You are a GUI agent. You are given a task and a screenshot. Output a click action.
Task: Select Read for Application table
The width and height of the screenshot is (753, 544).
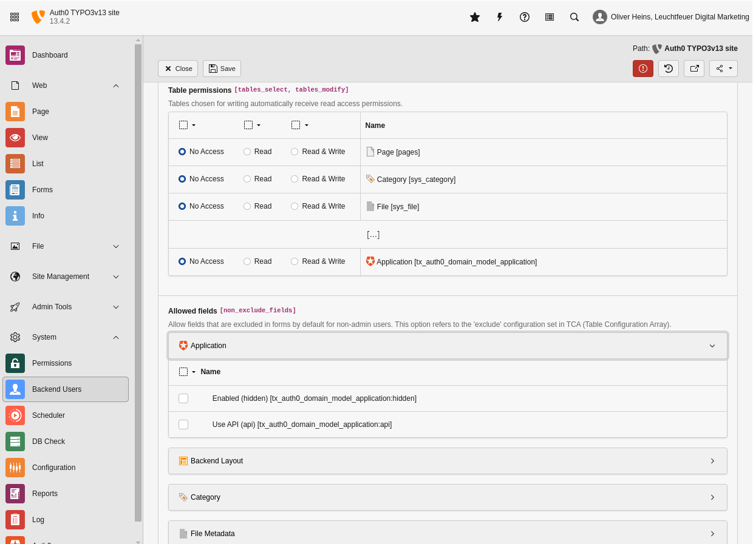tap(247, 261)
